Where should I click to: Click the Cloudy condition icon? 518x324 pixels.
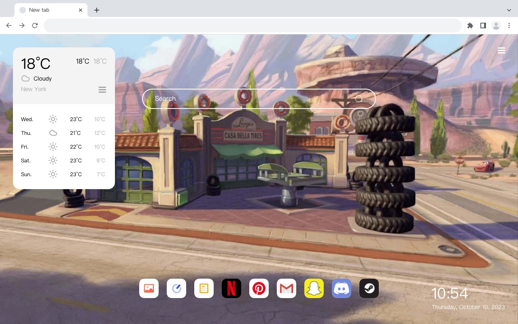click(25, 79)
